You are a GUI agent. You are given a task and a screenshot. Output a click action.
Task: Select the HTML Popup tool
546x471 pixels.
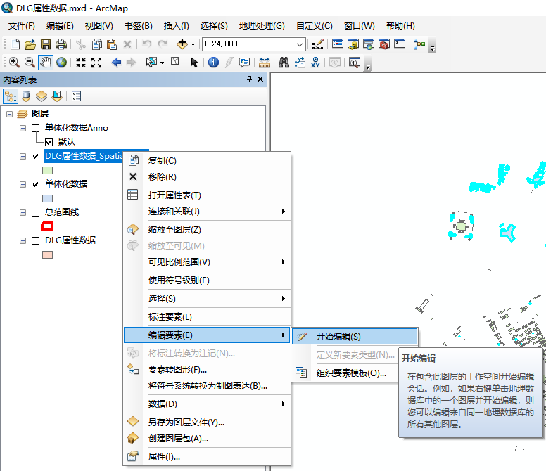tap(244, 63)
